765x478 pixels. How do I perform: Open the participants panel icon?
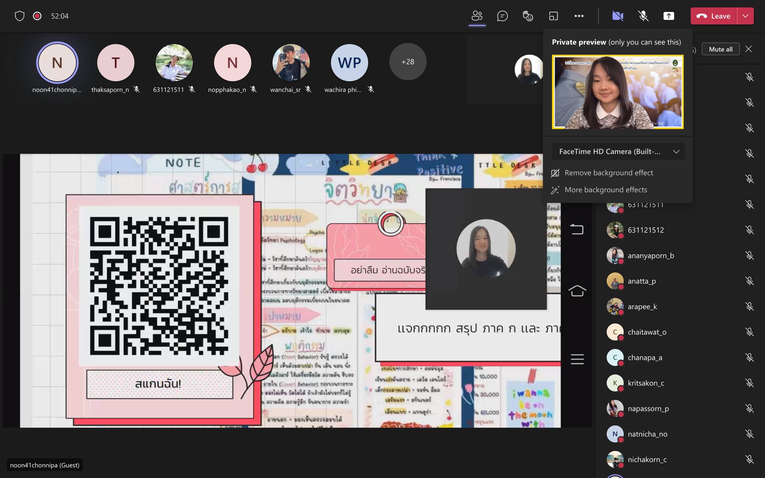477,16
